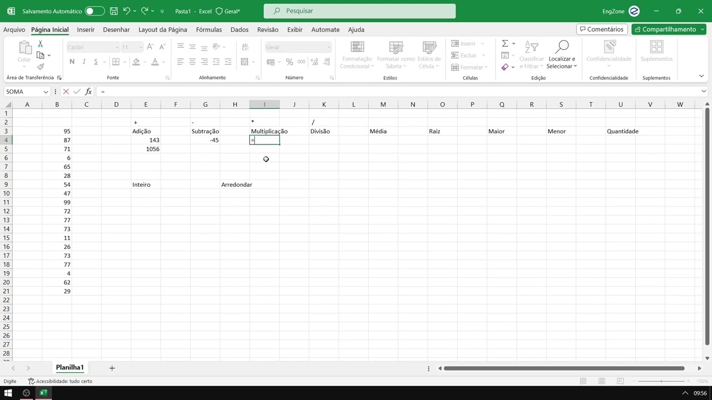Click the thousands separator 000 icon

coord(301,62)
